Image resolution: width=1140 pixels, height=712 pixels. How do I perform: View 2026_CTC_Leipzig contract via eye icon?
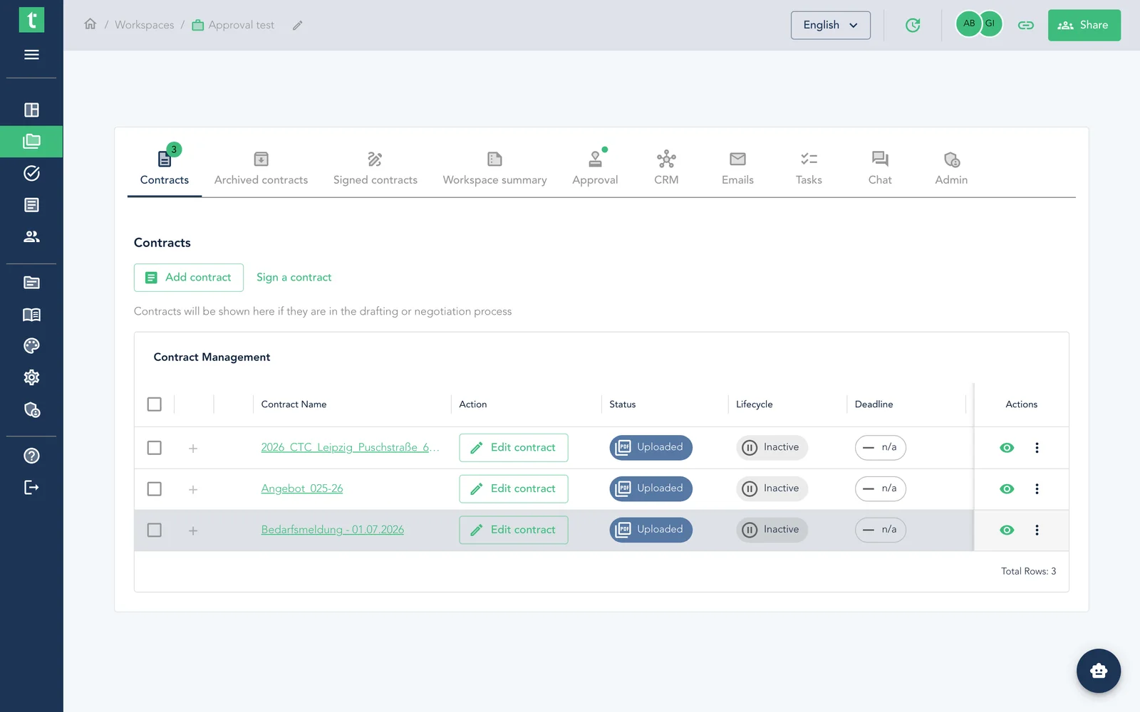coord(1007,448)
